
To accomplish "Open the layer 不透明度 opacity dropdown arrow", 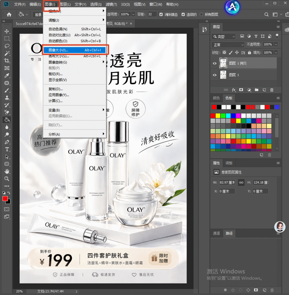I will coord(276,44).
